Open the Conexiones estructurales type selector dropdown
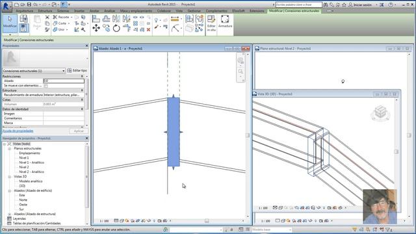 pyautogui.click(x=34, y=71)
